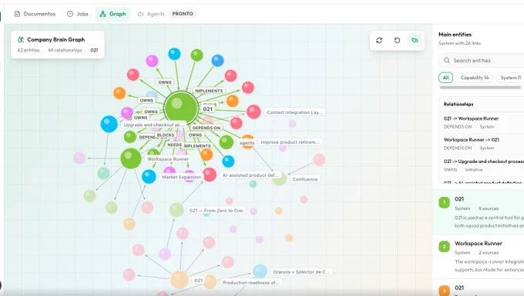Image resolution: width=524 pixels, height=296 pixels.
Task: Click the Relationships panel heading
Action: (x=458, y=104)
